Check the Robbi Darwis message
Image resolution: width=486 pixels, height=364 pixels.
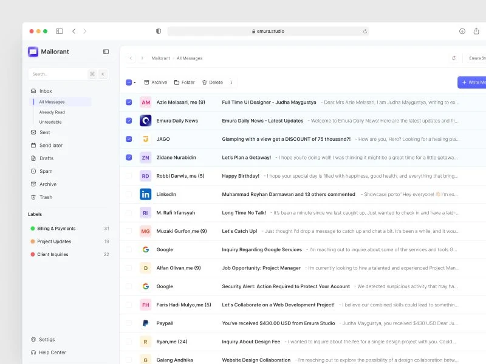pos(129,176)
